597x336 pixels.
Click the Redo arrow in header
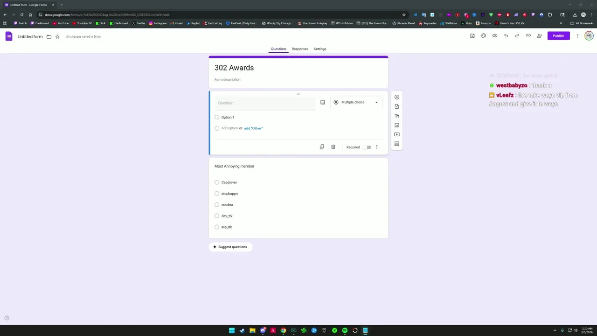pyautogui.click(x=517, y=36)
